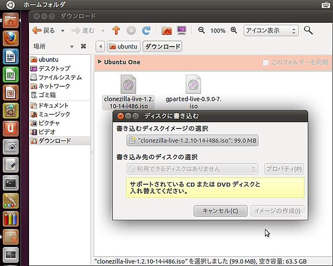Expand the Ubuntu One section triangle
This screenshot has height=266, width=333.
pyautogui.click(x=99, y=61)
